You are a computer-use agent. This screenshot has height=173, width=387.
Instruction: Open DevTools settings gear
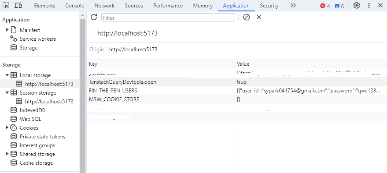point(356,5)
